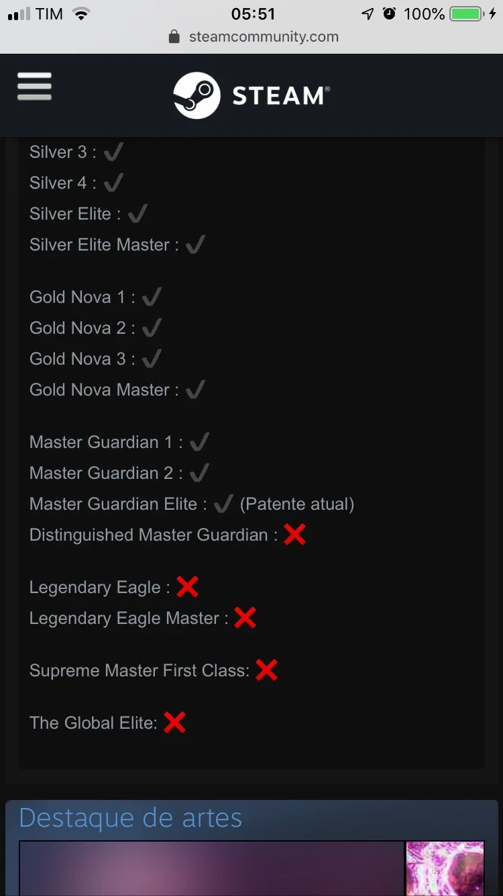The height and width of the screenshot is (896, 503).
Task: Open the large artwork showcase image
Action: [x=211, y=868]
